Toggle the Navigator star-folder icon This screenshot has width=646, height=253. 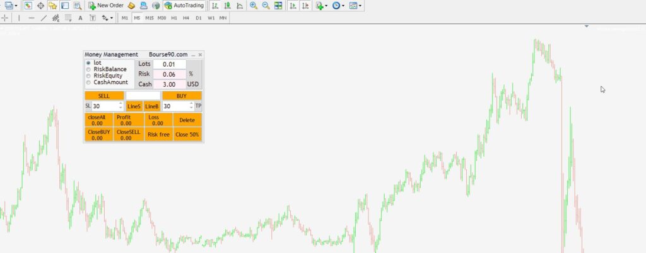[x=53, y=6]
